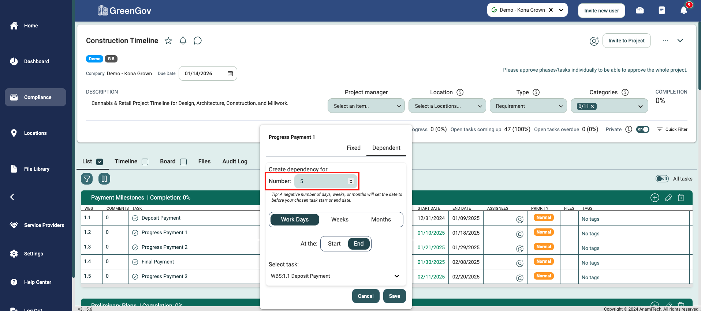The height and width of the screenshot is (311, 701).
Task: Open the Type Requirement dropdown
Action: point(528,106)
